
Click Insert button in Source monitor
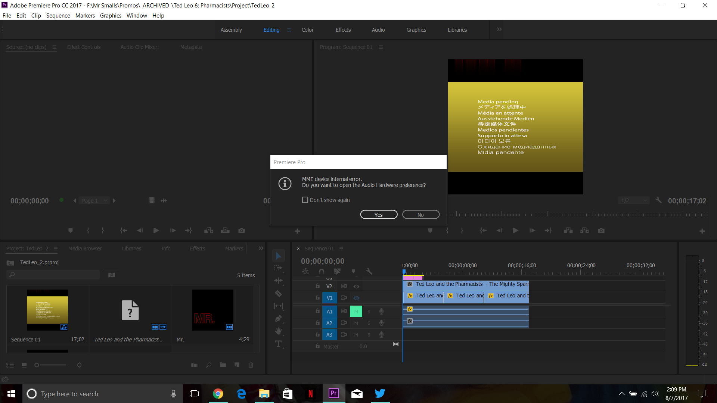tap(208, 231)
